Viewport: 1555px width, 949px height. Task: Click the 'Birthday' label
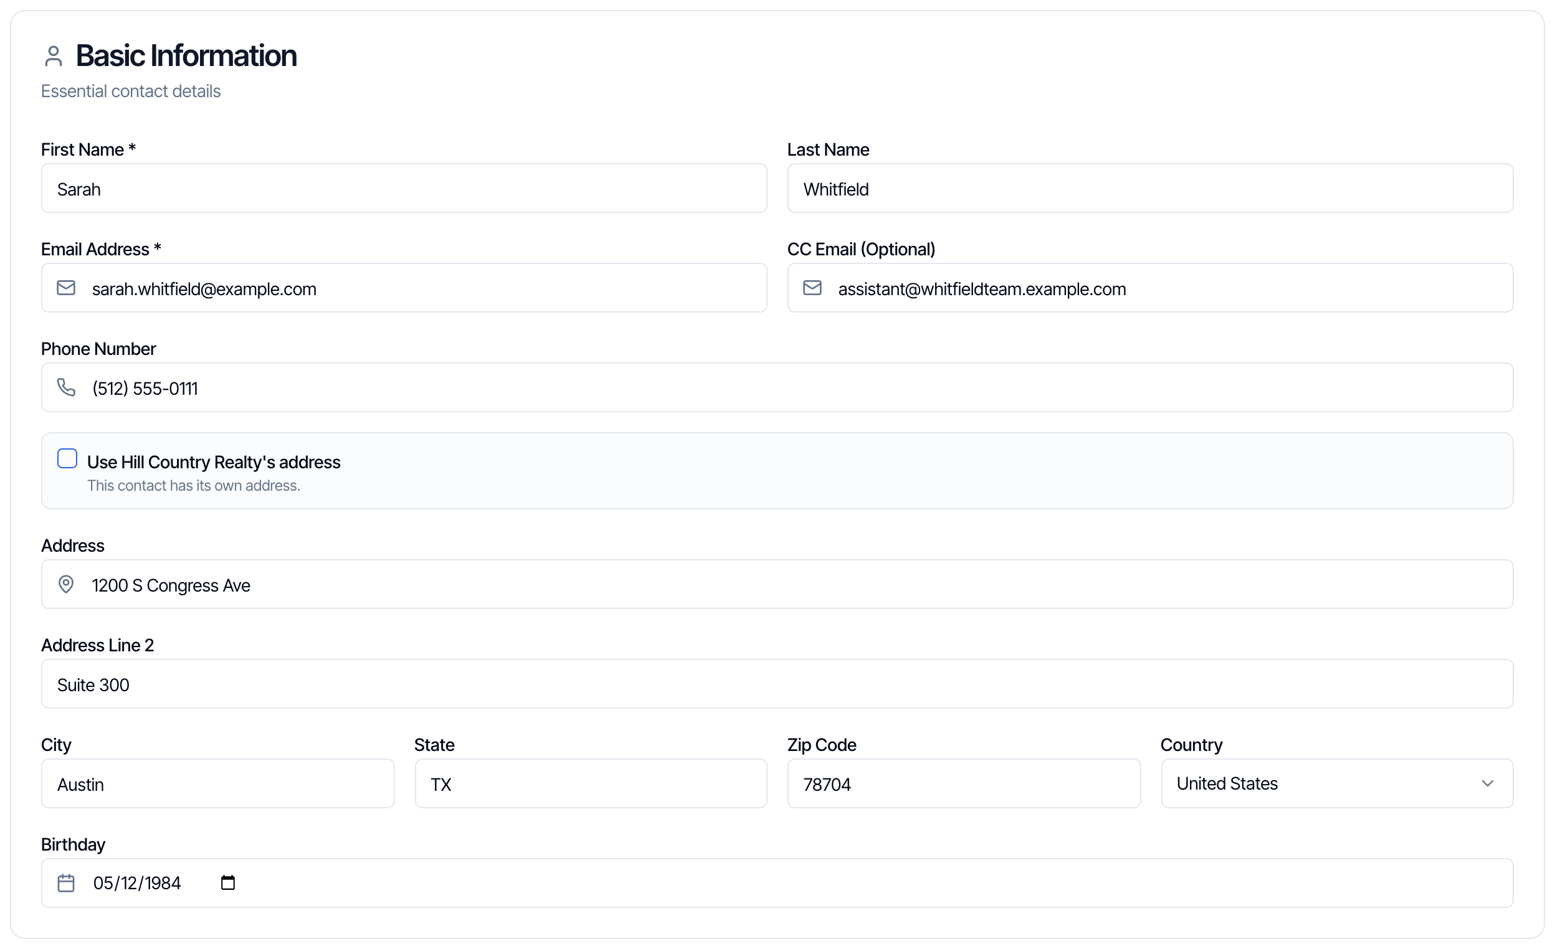pyautogui.click(x=74, y=845)
